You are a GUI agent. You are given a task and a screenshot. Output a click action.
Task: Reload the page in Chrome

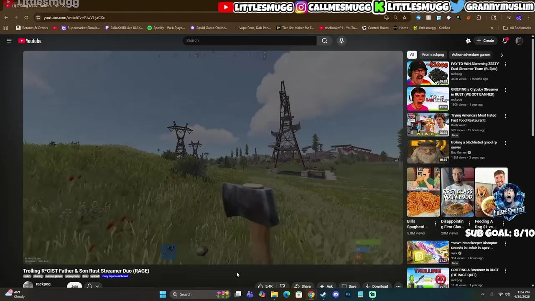tap(26, 18)
